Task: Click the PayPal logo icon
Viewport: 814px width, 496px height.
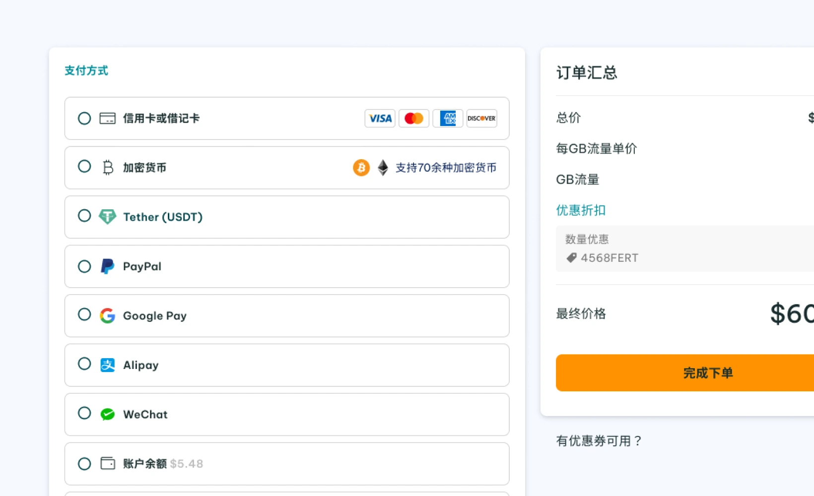Action: click(107, 266)
